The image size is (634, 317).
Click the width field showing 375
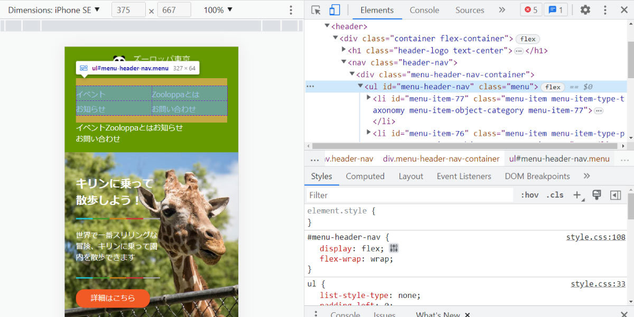[128, 10]
